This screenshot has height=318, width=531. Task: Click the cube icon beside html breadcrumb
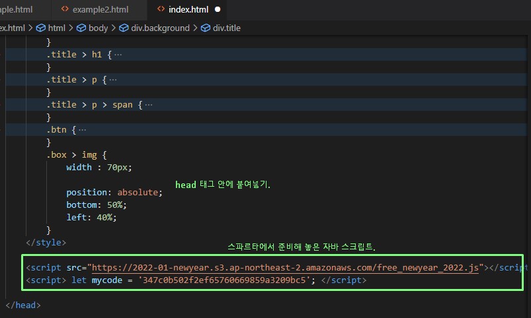pos(41,28)
